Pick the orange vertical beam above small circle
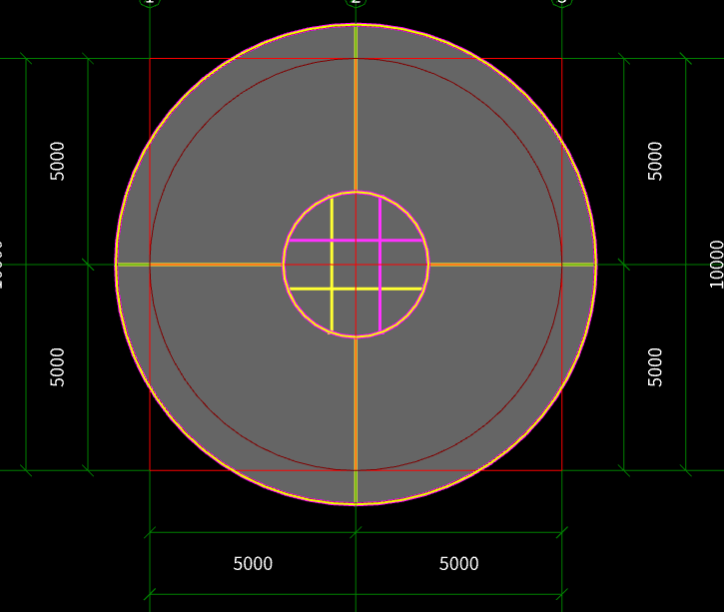 [x=356, y=125]
